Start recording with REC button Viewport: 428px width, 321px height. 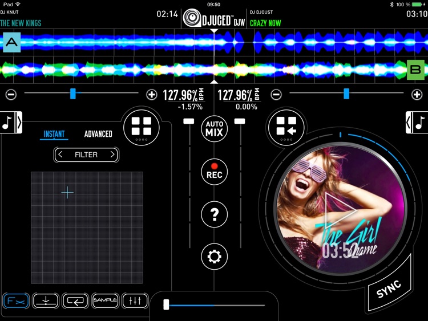click(214, 172)
